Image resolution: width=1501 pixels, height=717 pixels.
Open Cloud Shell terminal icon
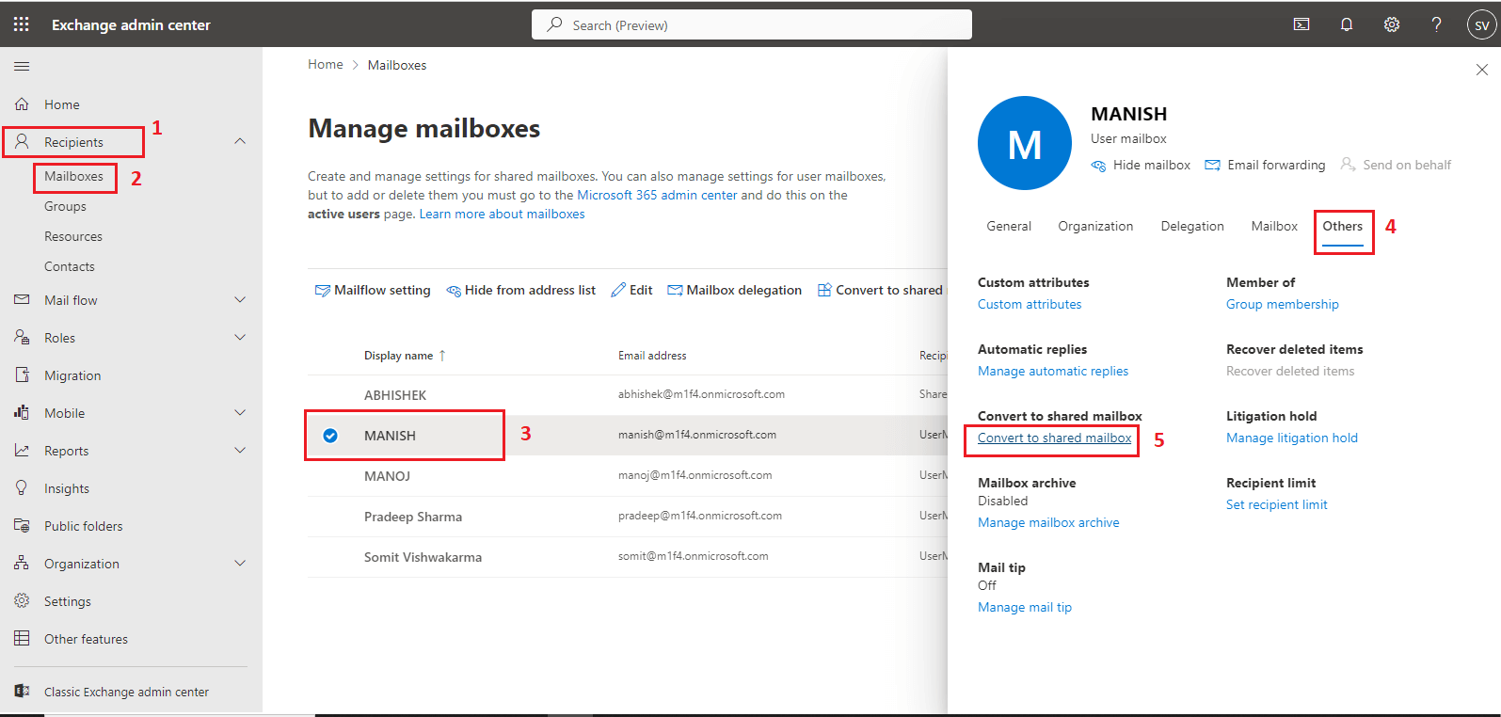click(1301, 24)
